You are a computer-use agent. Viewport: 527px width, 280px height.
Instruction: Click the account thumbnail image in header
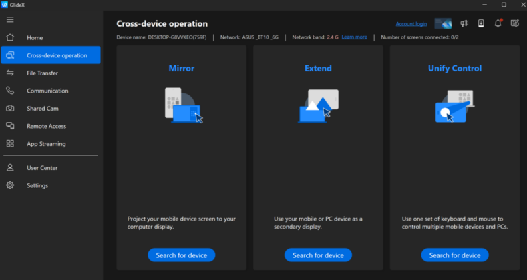443,23
